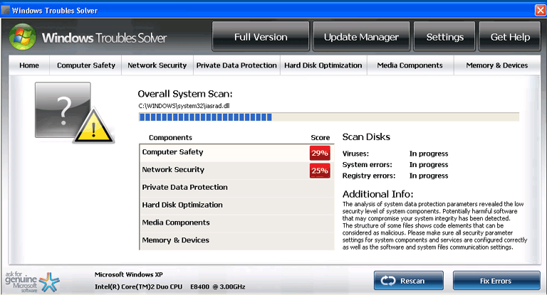Click the 25% Network Security score badge
Image resolution: width=547 pixels, height=295 pixels.
(320, 171)
